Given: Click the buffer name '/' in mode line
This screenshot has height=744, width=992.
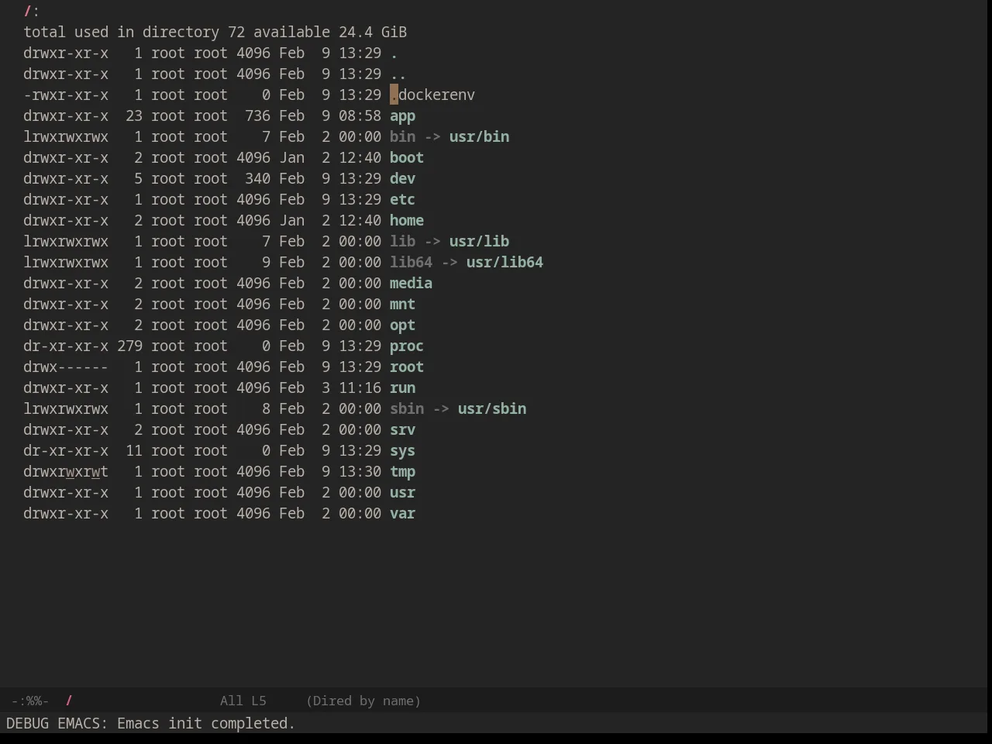Looking at the screenshot, I should tap(69, 701).
